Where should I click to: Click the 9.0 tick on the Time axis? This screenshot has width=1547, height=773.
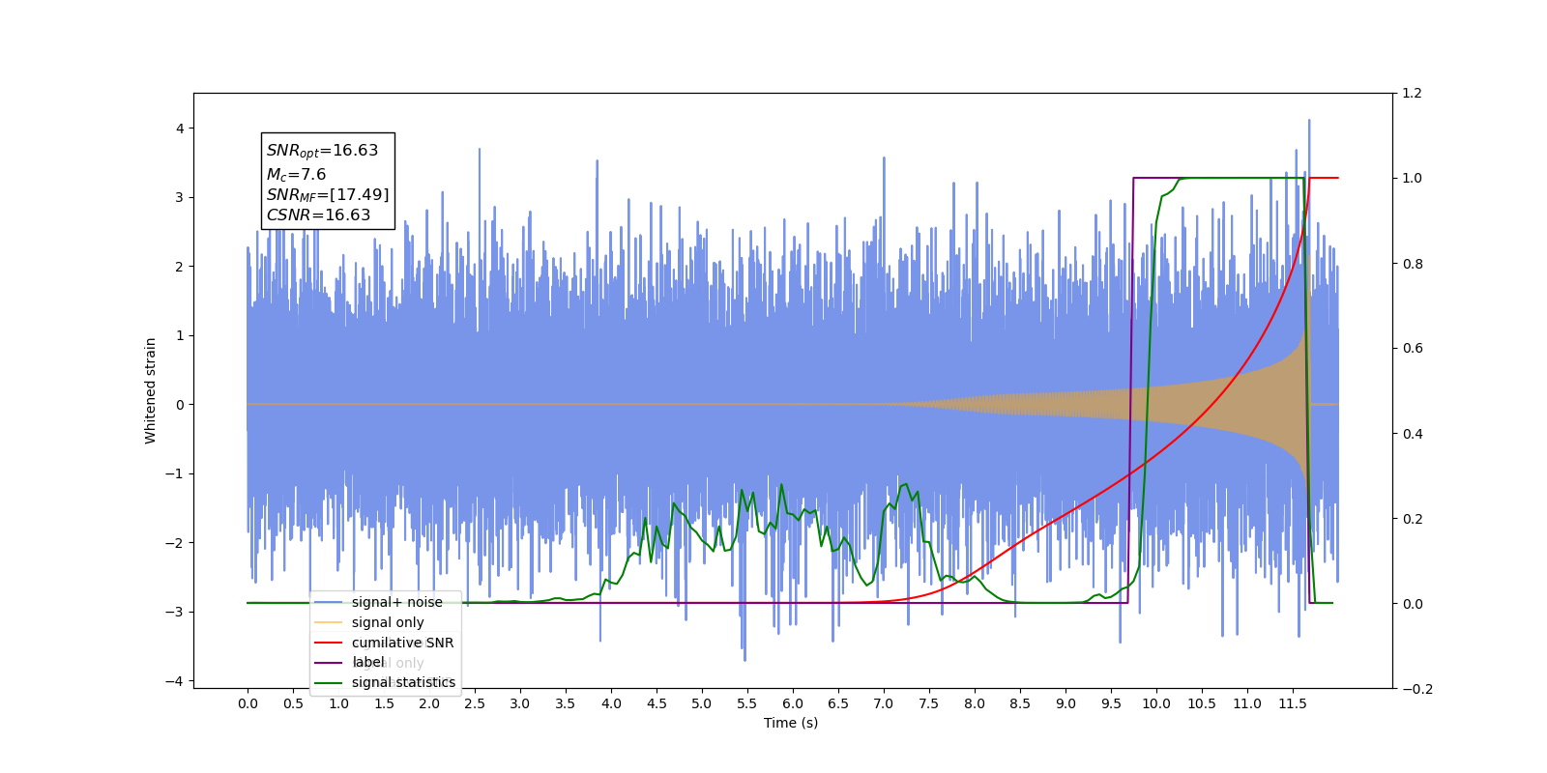tap(1065, 703)
